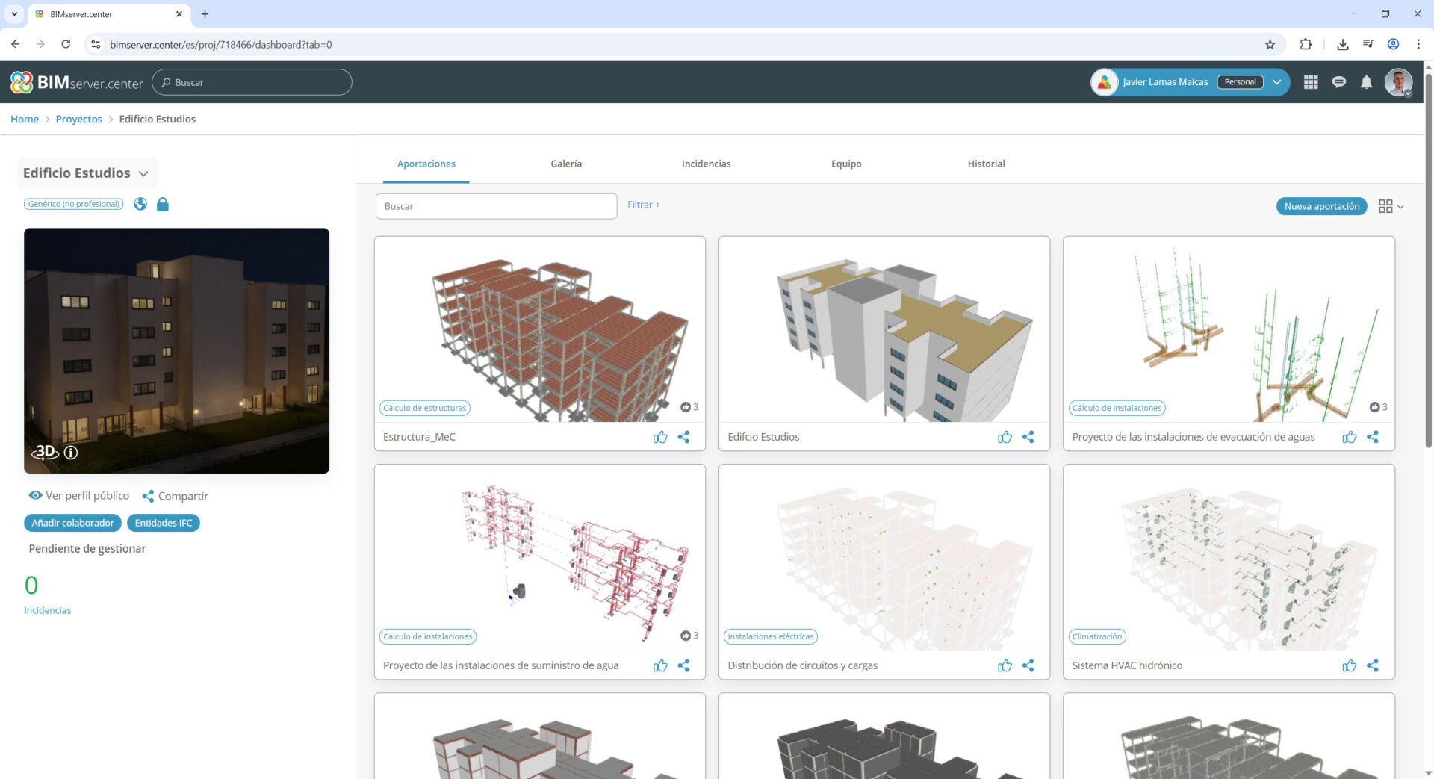The image size is (1434, 779).
Task: Click the 3D viewer icon on project image
Action: [45, 452]
